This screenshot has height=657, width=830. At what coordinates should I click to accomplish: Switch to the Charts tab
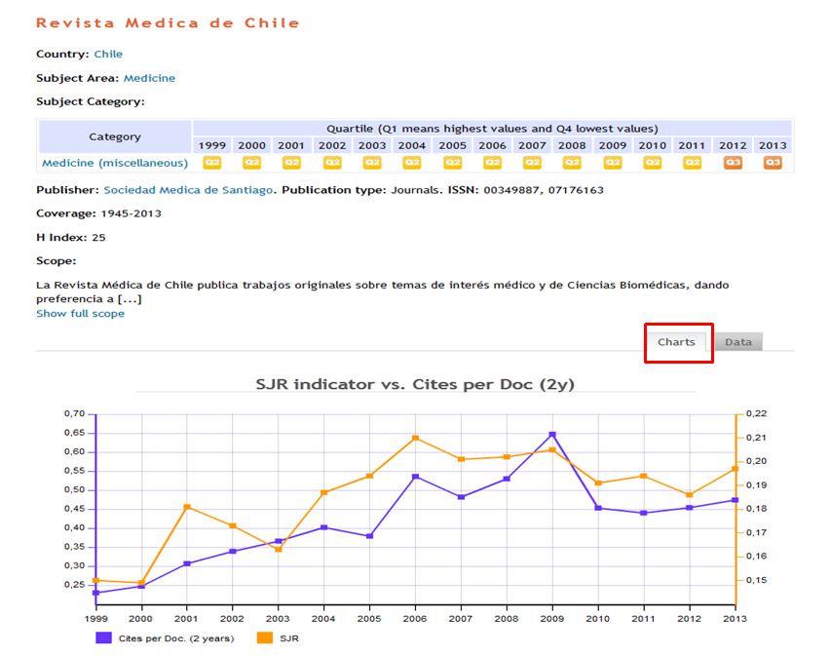(676, 342)
